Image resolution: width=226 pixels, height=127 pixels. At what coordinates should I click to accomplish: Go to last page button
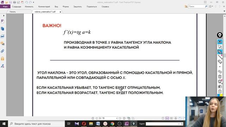[x=124, y=118]
